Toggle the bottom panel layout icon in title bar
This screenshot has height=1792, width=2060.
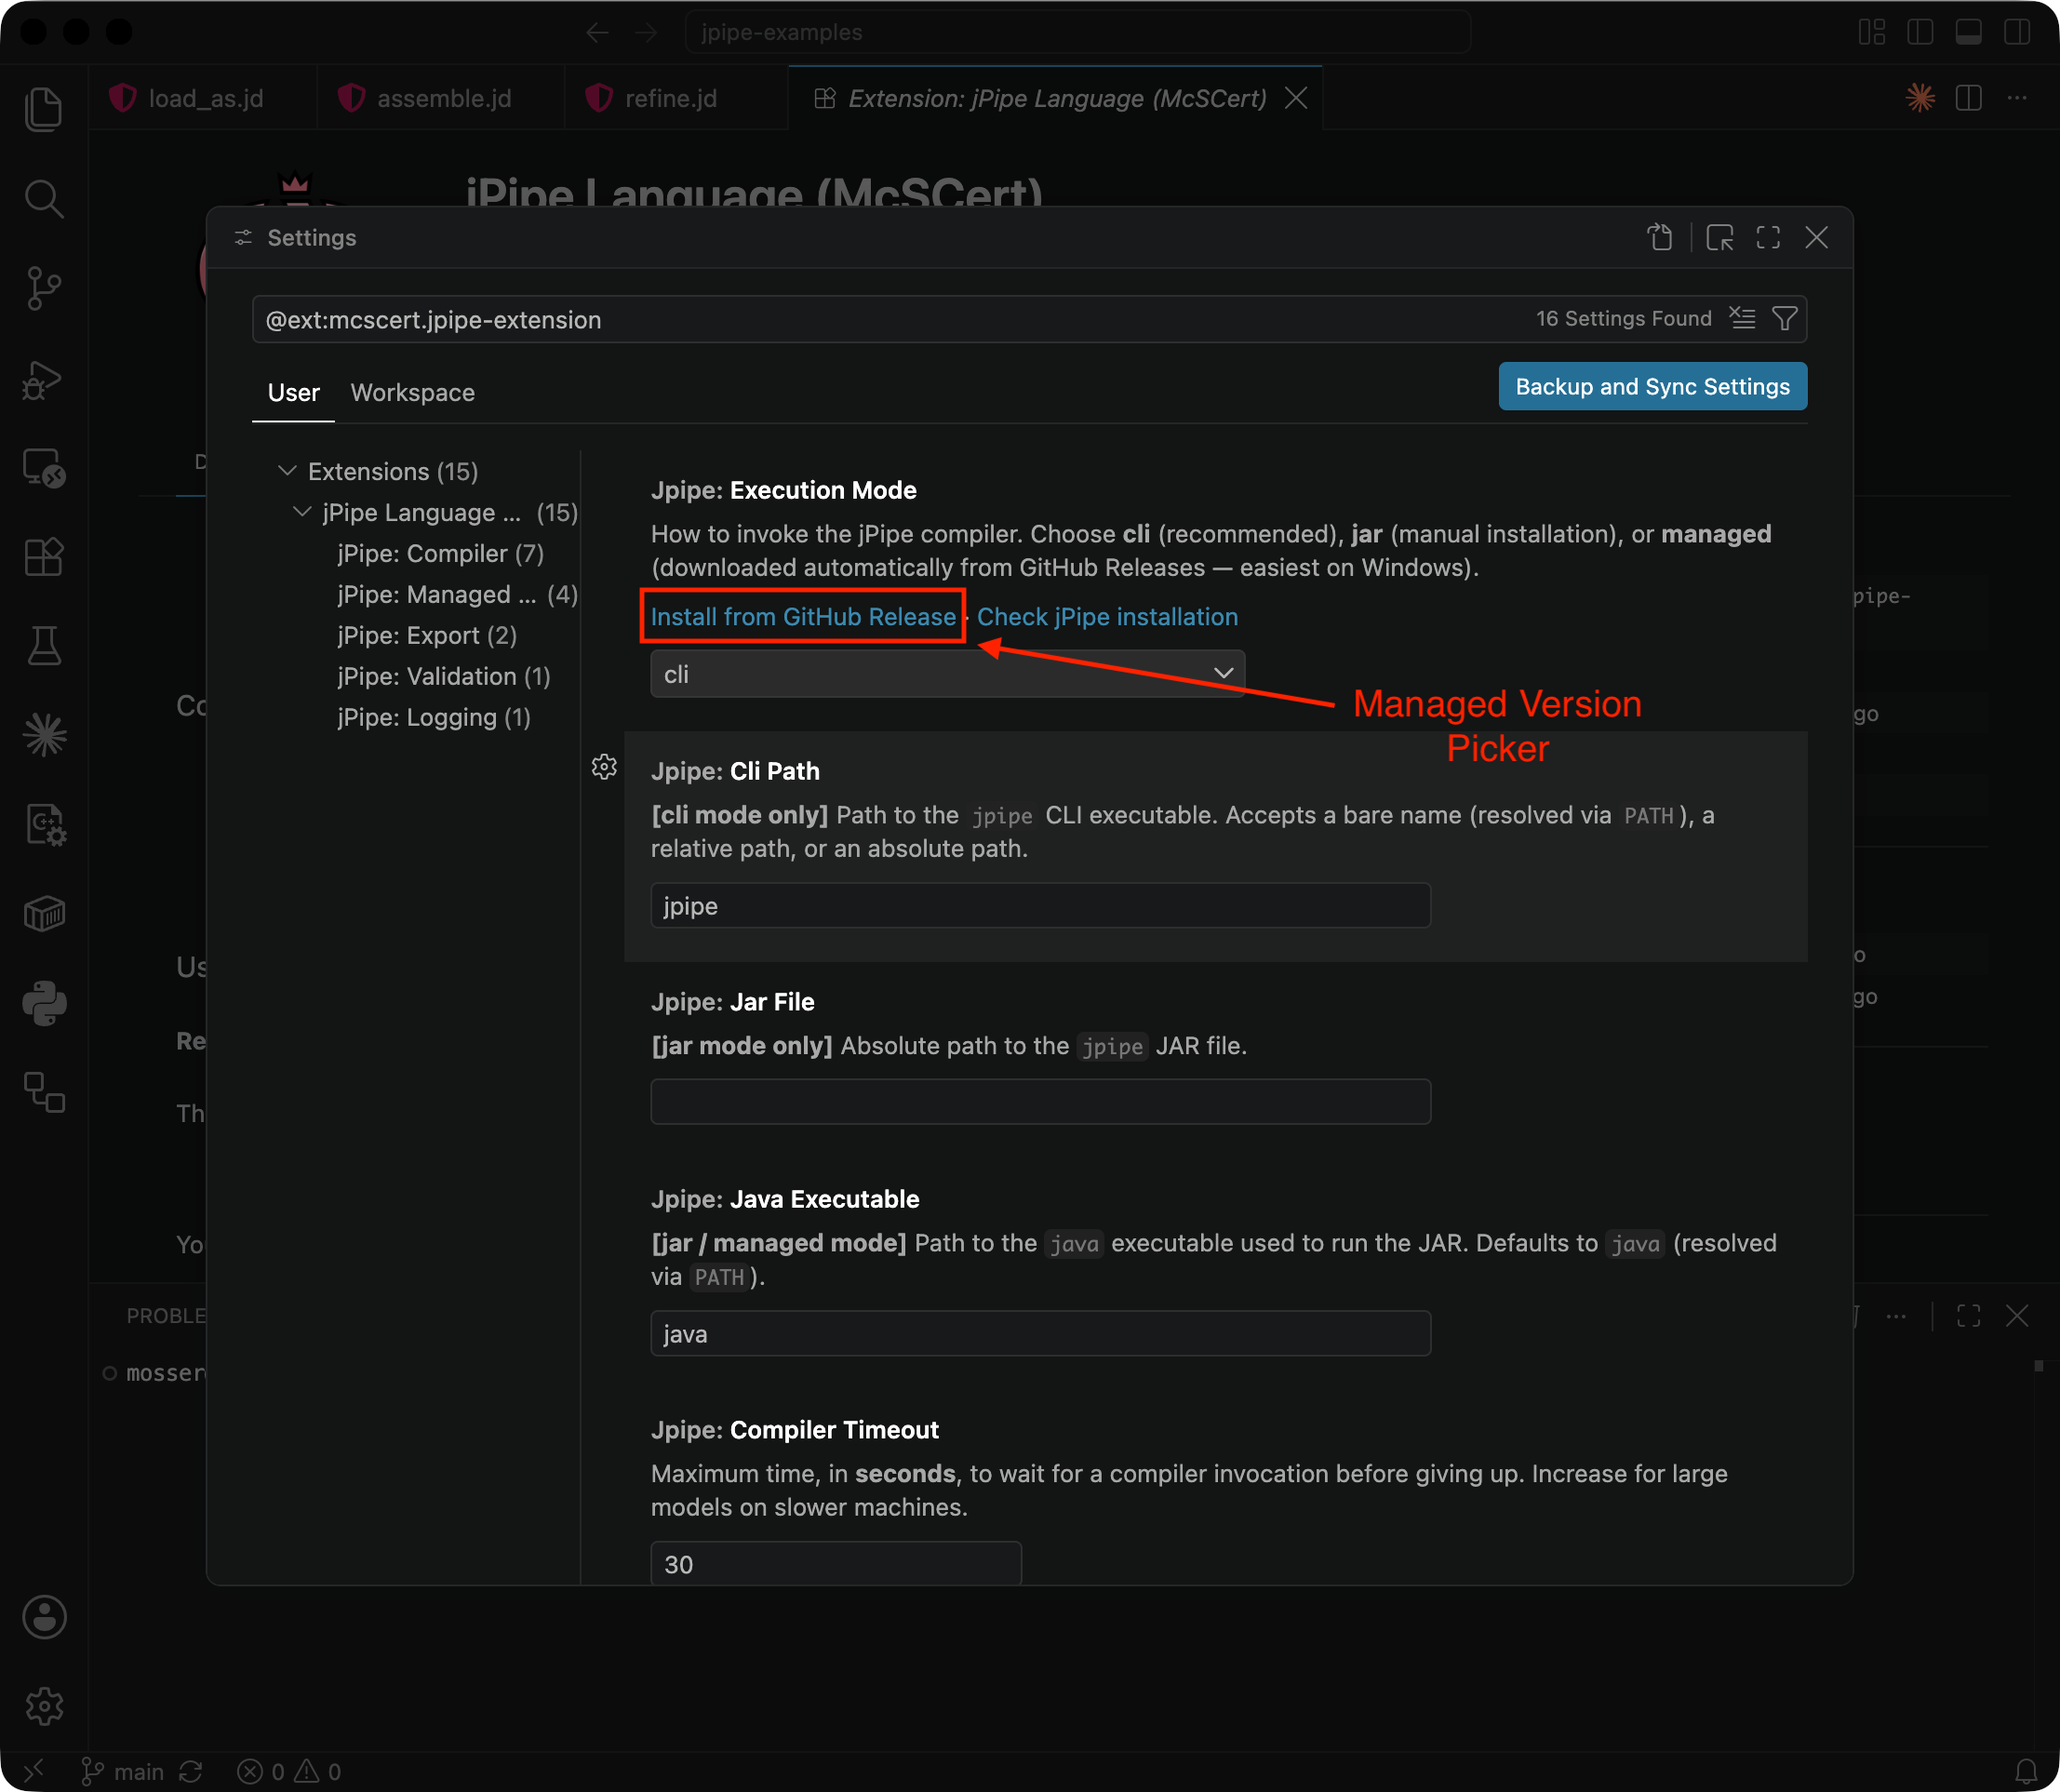coord(1969,32)
